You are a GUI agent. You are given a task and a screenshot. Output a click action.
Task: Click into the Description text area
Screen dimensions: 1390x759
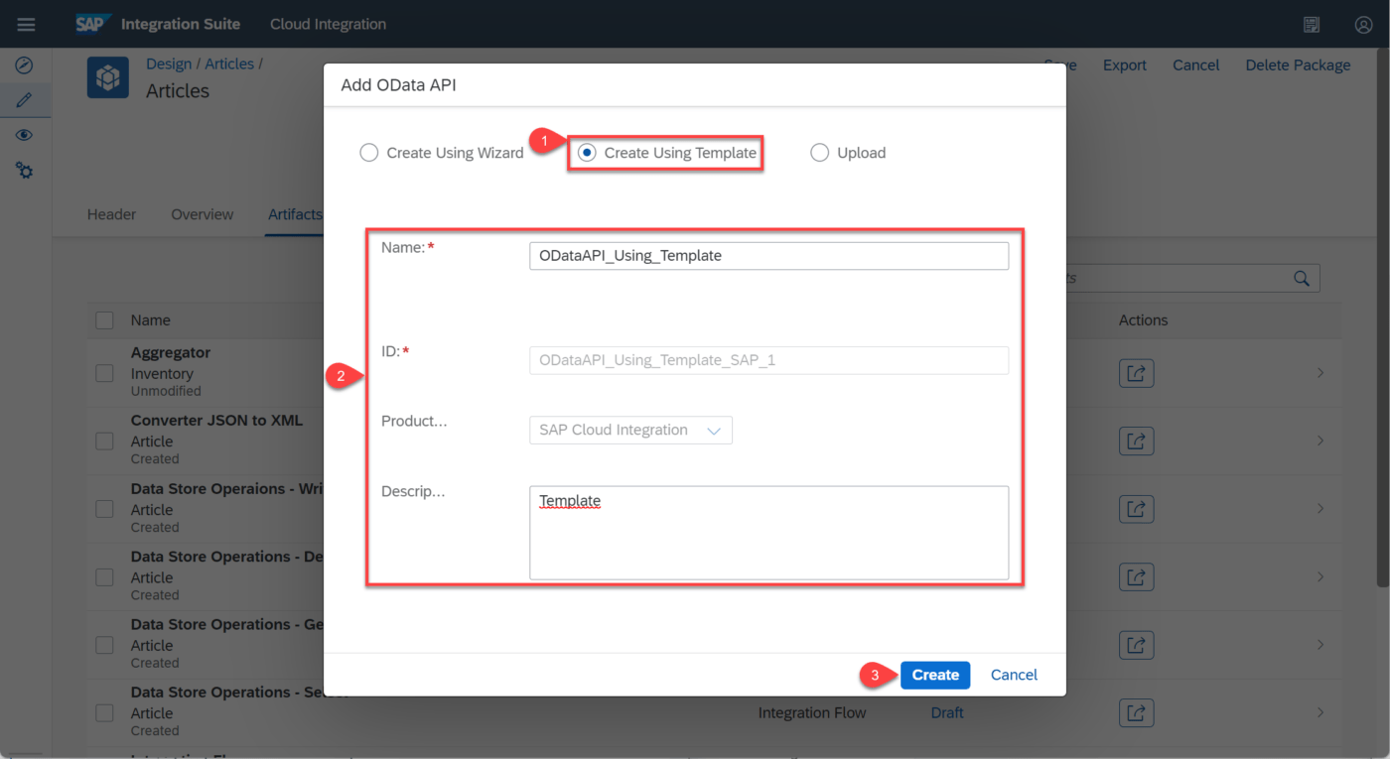768,533
